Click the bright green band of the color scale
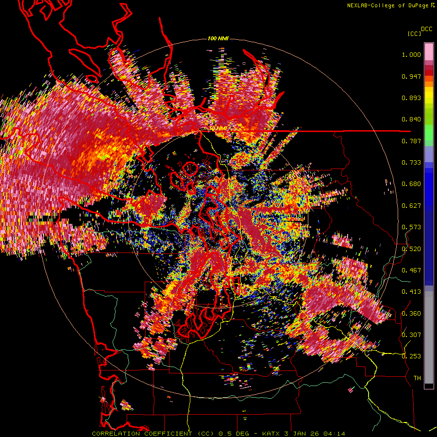This screenshot has width=437, height=437. [429, 132]
